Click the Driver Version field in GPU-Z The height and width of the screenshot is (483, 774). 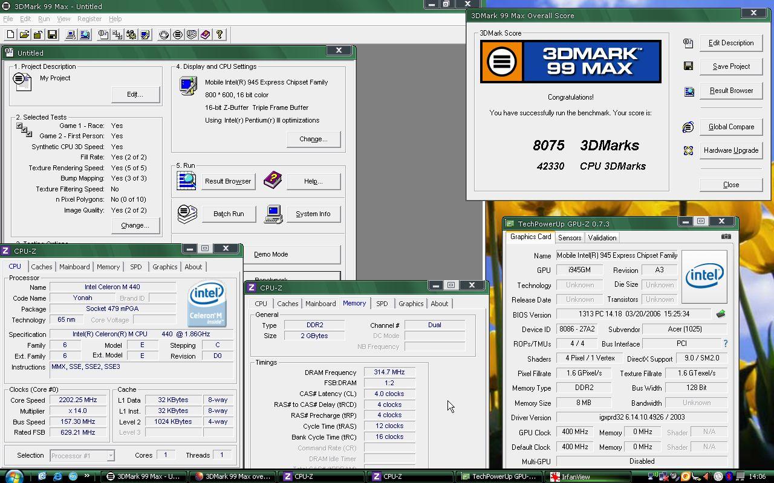(x=642, y=417)
